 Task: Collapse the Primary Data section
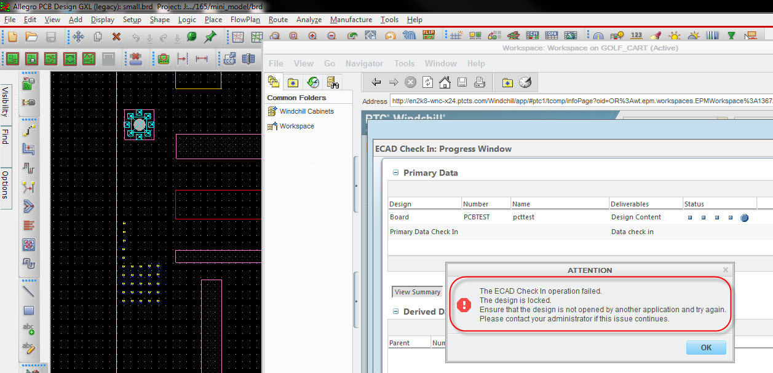pyautogui.click(x=395, y=173)
